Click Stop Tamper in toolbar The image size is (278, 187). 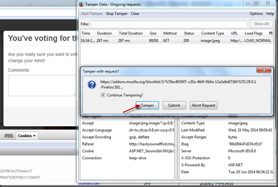click(x=117, y=14)
